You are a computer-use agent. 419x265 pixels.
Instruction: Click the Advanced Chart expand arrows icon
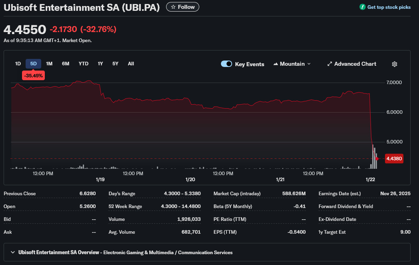coord(330,64)
